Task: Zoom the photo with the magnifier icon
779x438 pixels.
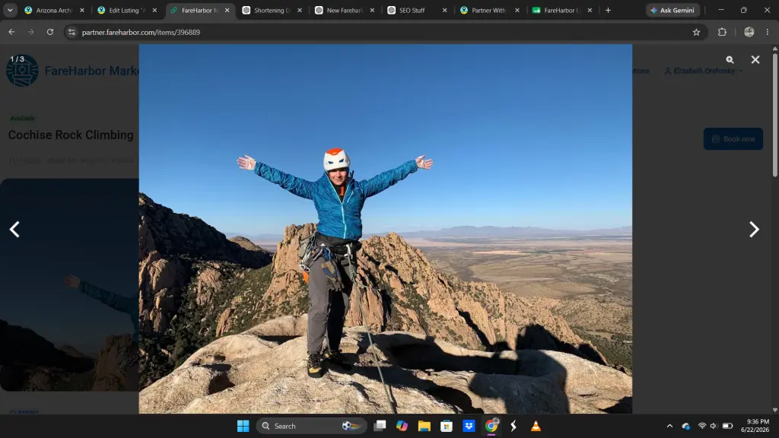Action: point(730,59)
